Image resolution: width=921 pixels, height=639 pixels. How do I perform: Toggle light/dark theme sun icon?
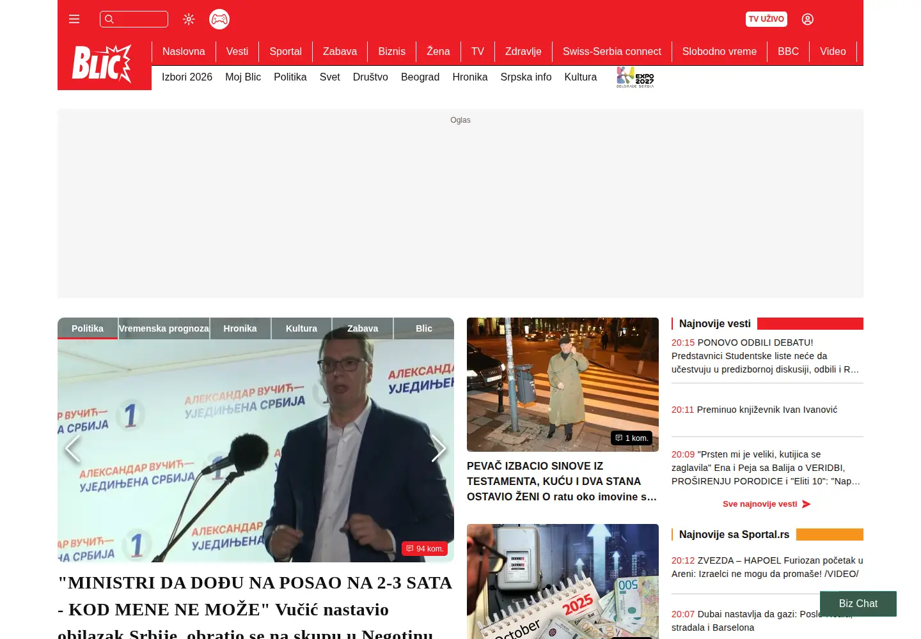pyautogui.click(x=189, y=19)
